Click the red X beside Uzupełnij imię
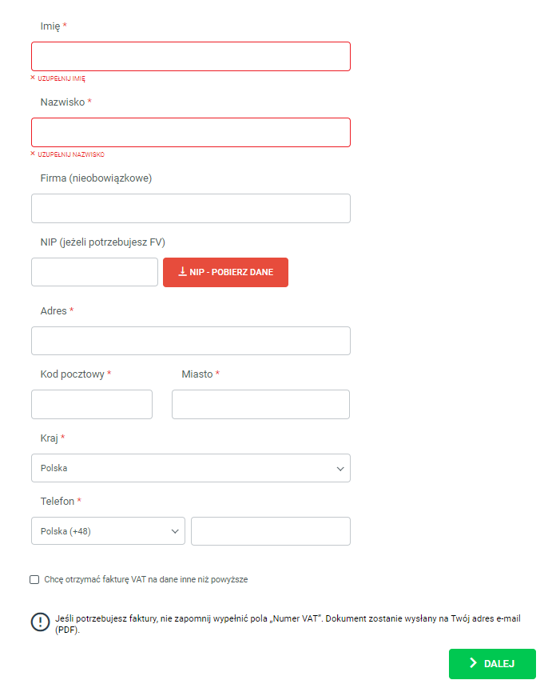Image resolution: width=556 pixels, height=688 pixels. [33, 78]
